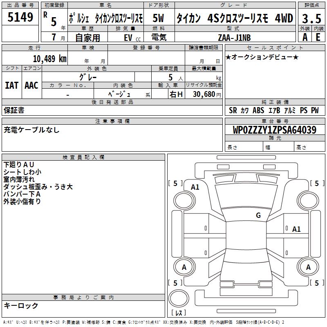Select office notice キーロック
This screenshot has height=327, width=327.
[21, 305]
